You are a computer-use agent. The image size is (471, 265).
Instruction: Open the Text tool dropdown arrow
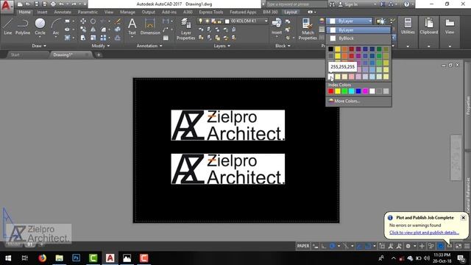[132, 38]
